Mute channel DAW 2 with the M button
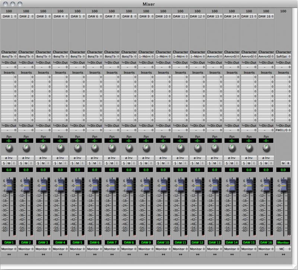The width and height of the screenshot is (298, 270). (26, 163)
